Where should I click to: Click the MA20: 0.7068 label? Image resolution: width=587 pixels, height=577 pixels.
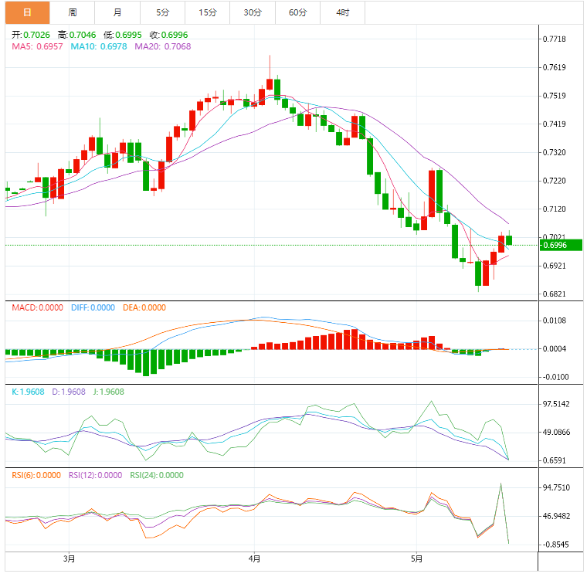click(163, 46)
